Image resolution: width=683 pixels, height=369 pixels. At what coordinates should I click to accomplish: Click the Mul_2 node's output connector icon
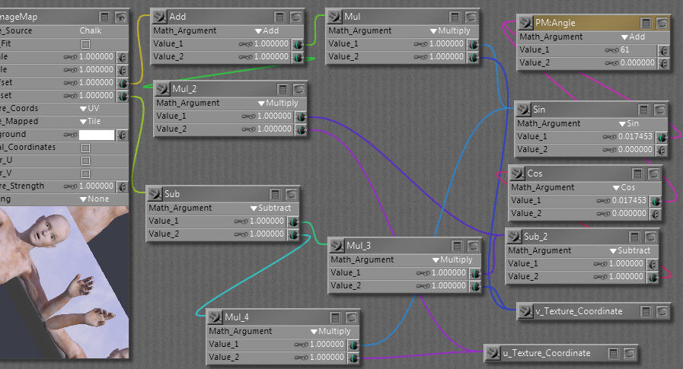coord(162,89)
